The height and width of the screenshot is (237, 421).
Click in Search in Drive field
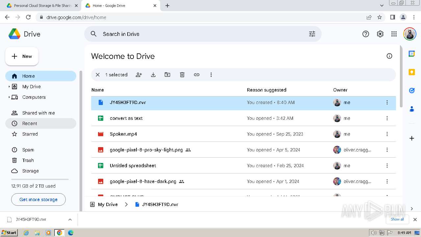(203, 34)
